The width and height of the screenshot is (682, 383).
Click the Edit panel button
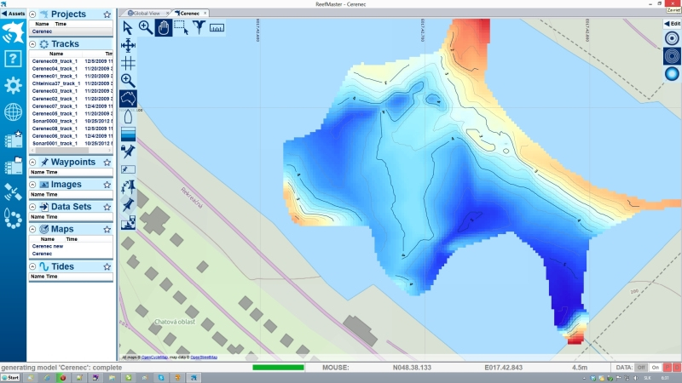pos(672,23)
